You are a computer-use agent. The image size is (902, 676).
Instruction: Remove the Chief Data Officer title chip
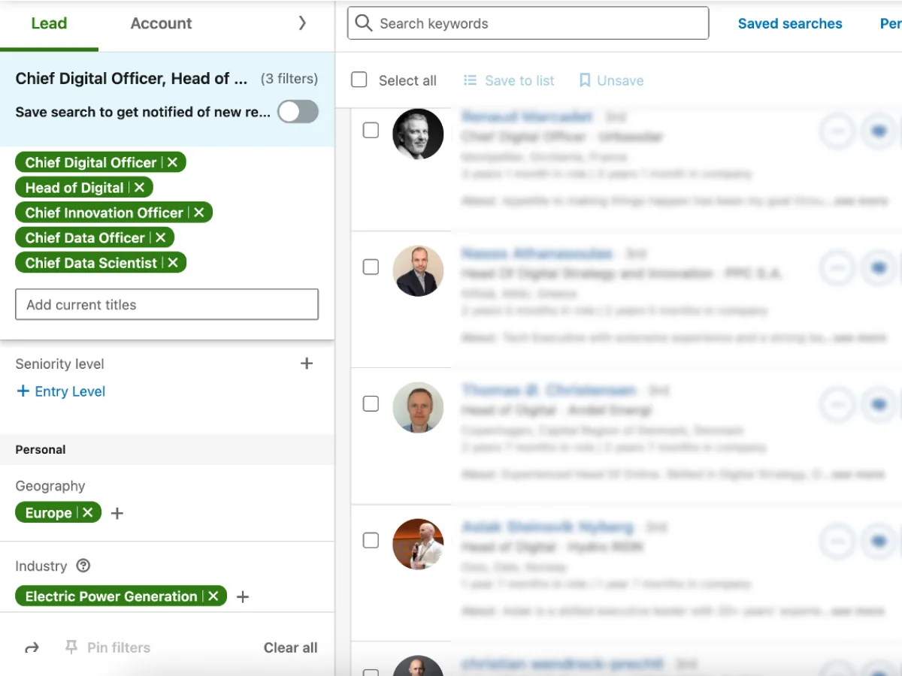click(160, 237)
